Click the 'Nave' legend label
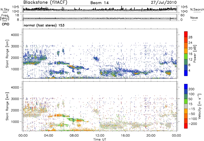The height and width of the screenshot is (141, 204). 194,18
